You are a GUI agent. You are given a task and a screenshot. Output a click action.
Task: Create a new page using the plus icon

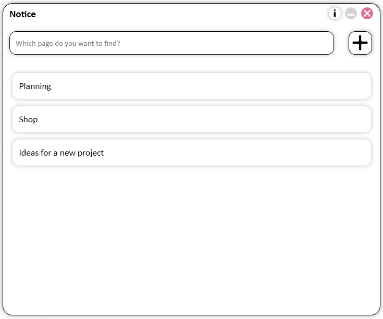pyautogui.click(x=360, y=43)
